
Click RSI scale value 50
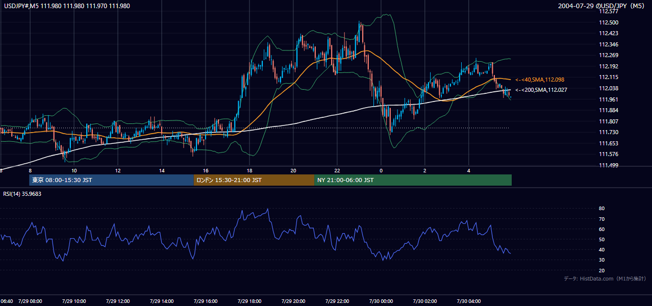[x=602, y=239]
